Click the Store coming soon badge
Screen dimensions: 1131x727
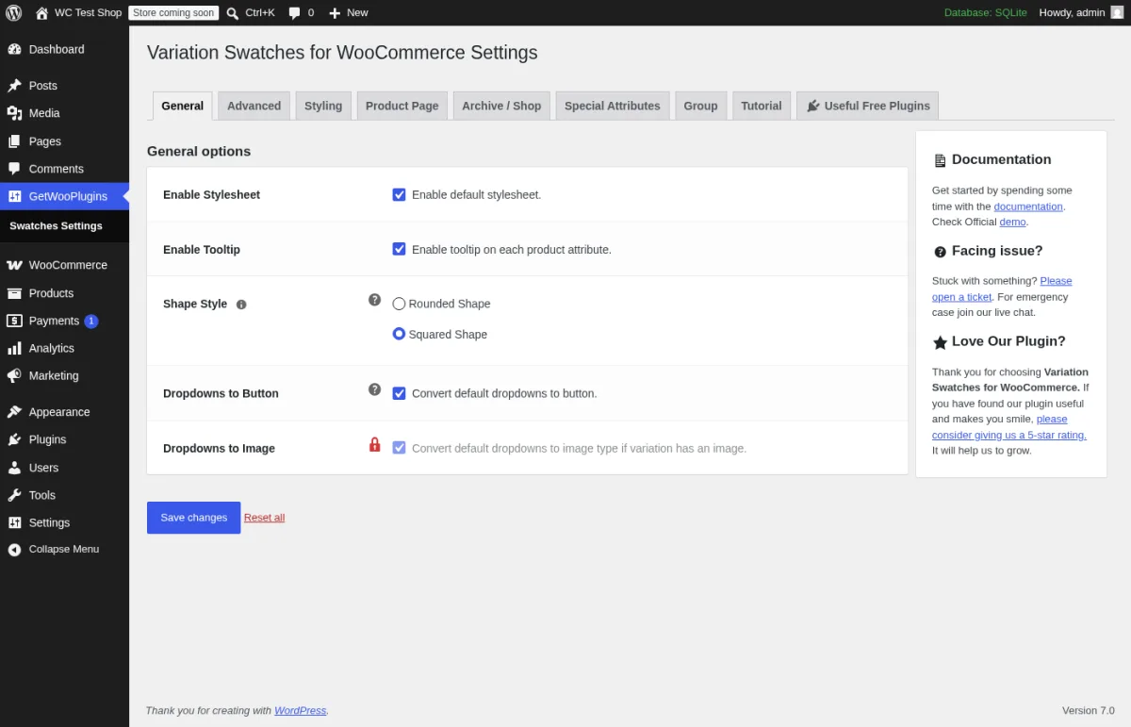point(173,13)
